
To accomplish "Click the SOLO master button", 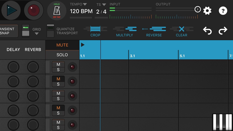I will [x=62, y=55].
